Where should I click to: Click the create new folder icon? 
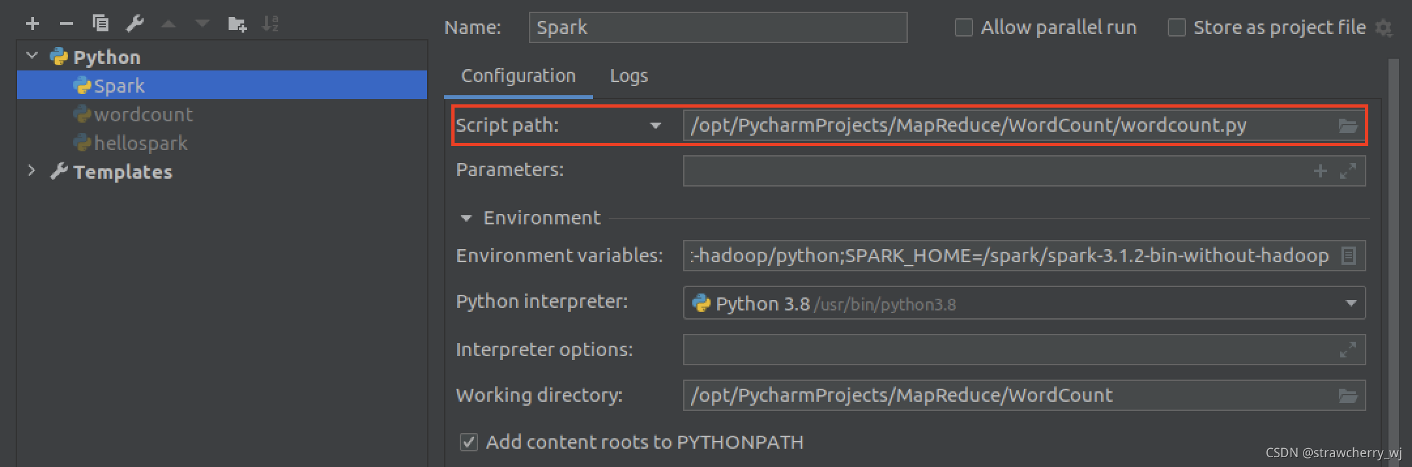(x=236, y=24)
